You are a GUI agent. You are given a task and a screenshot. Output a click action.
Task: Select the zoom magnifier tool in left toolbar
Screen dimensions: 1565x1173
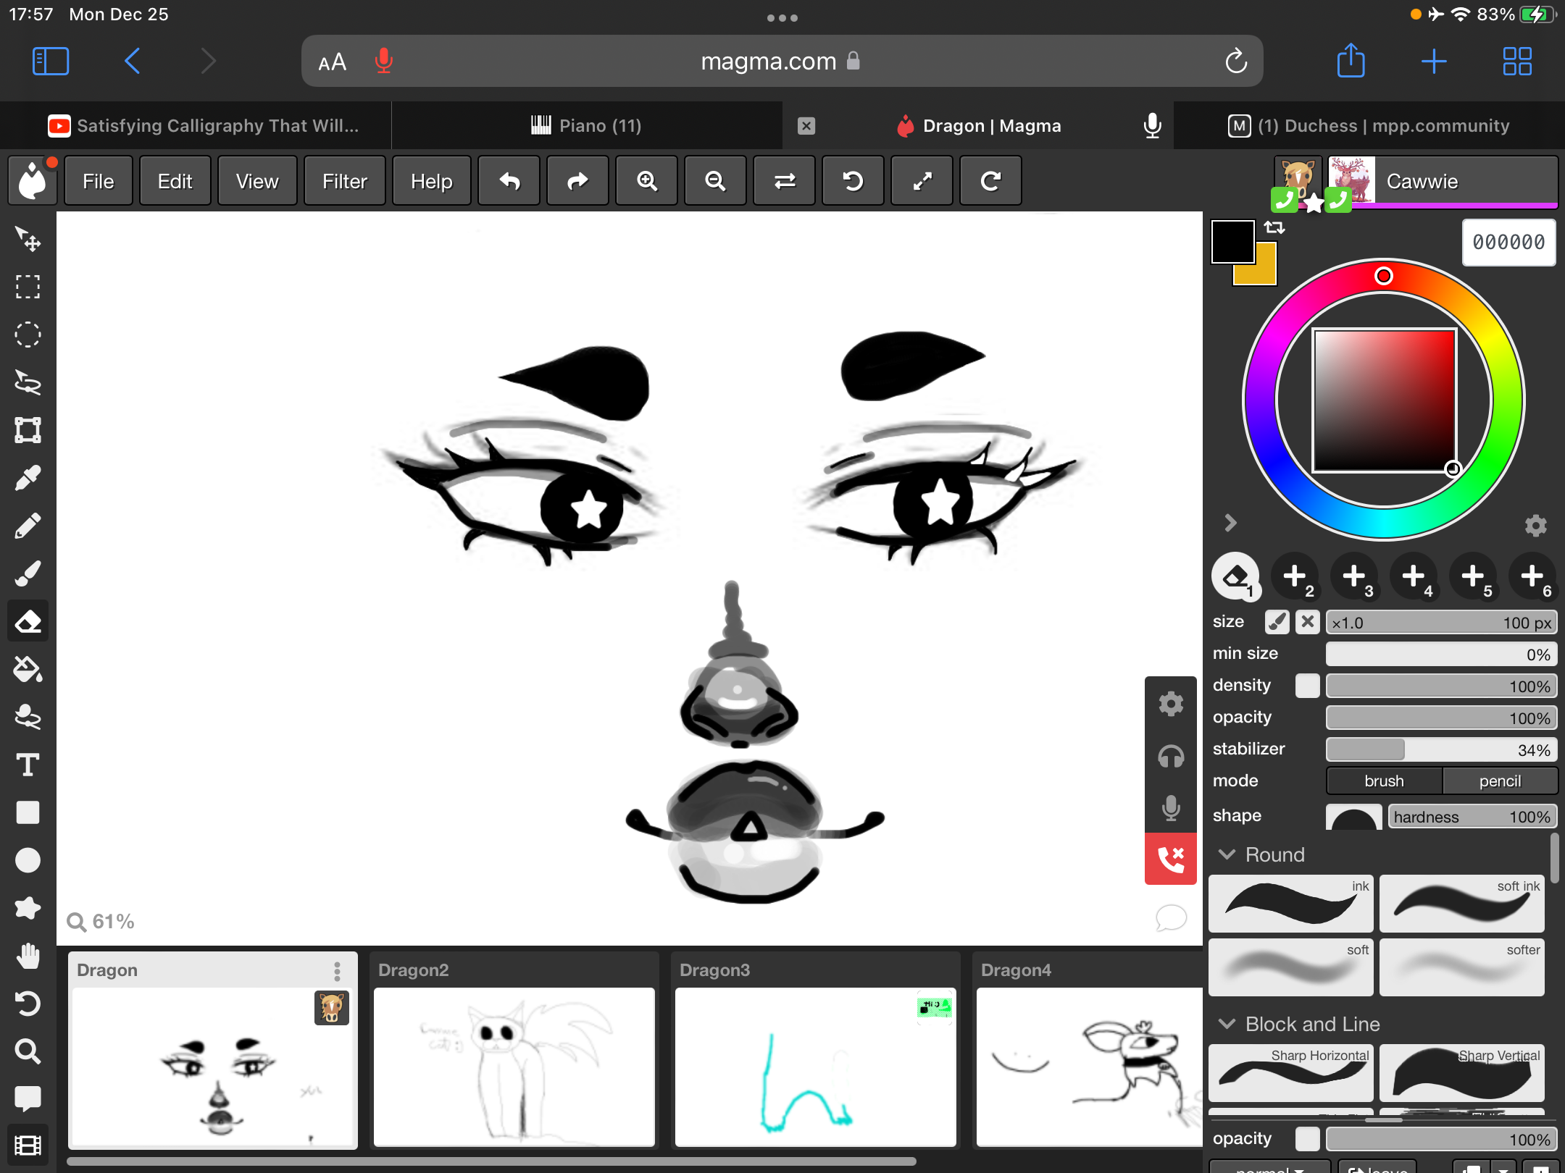pyautogui.click(x=28, y=1051)
